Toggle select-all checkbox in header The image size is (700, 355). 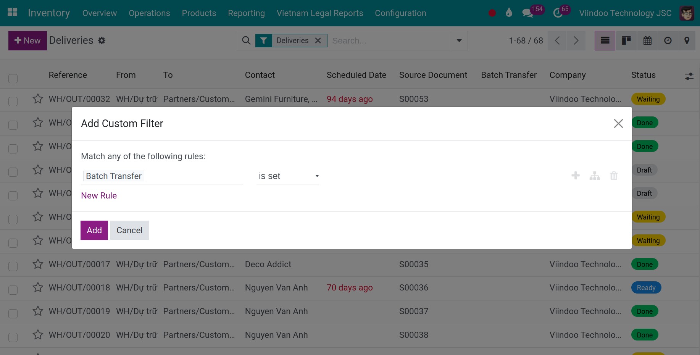(x=13, y=79)
